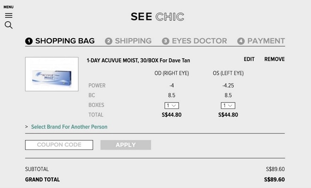
Task: Click the SEE CHIC logo
Action: pos(157,17)
